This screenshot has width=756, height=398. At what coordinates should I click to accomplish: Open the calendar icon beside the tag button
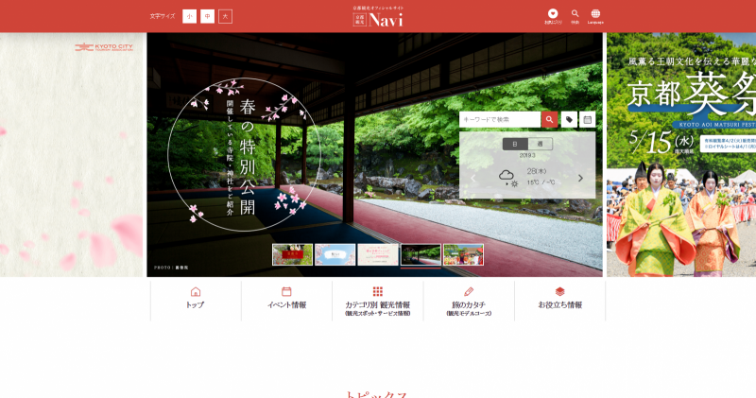[x=587, y=120]
